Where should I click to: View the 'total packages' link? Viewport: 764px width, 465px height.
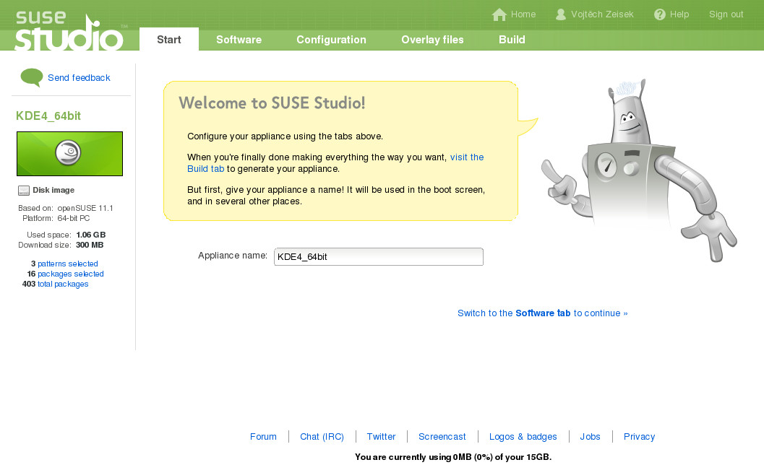63,284
